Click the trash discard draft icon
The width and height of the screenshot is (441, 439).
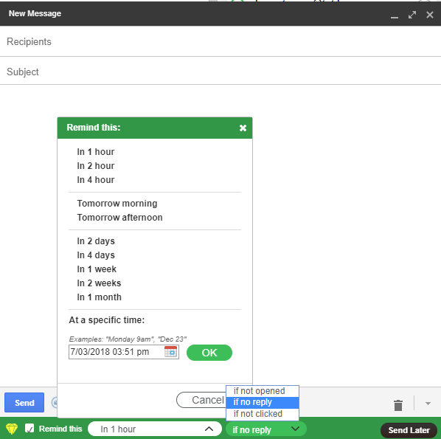point(398,405)
